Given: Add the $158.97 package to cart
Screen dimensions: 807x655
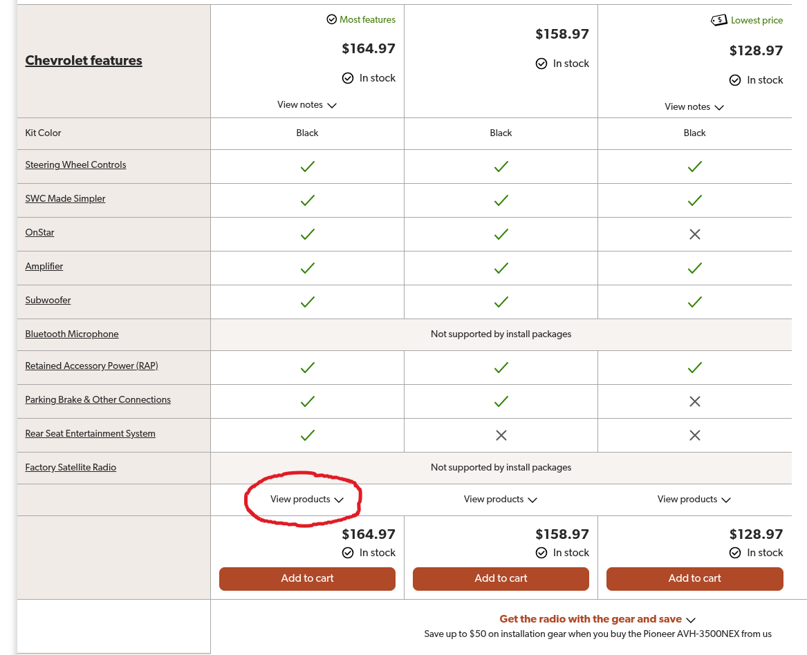Looking at the screenshot, I should click(501, 578).
